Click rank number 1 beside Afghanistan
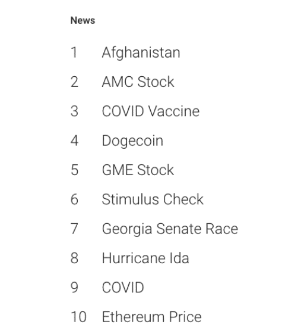282x334 pixels. click(x=74, y=52)
